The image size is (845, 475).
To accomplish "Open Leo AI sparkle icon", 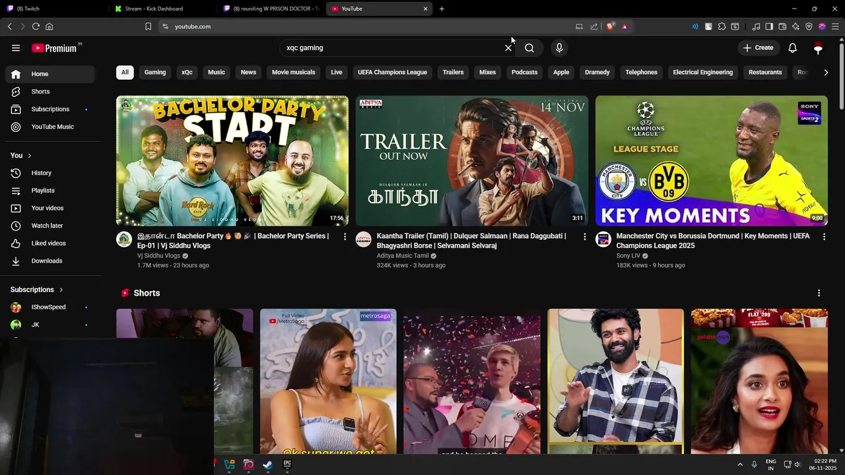I will 795,26.
